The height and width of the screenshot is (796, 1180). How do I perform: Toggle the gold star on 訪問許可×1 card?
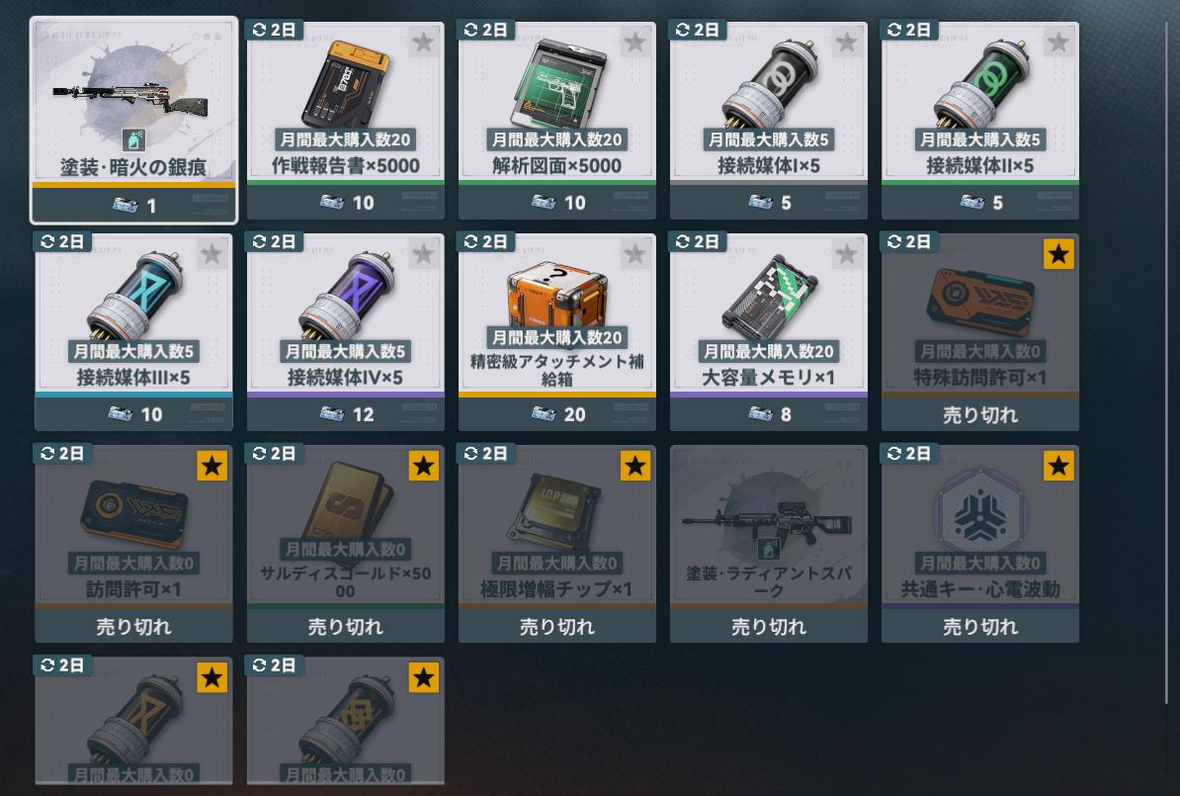point(212,466)
